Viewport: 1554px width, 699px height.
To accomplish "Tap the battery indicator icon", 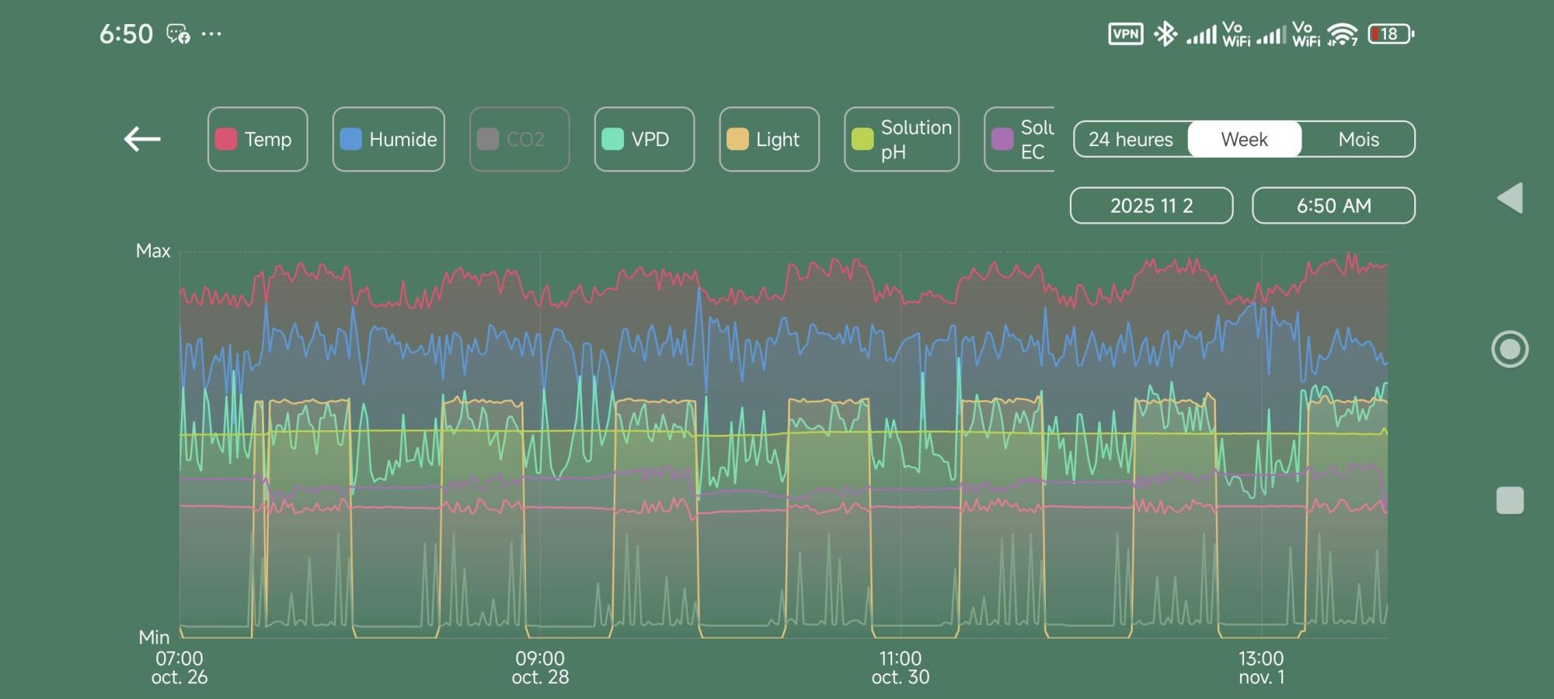I will point(1390,34).
